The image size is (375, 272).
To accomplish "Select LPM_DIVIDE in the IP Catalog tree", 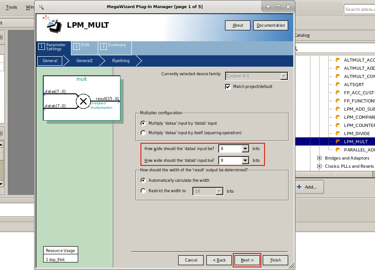I will pyautogui.click(x=357, y=133).
